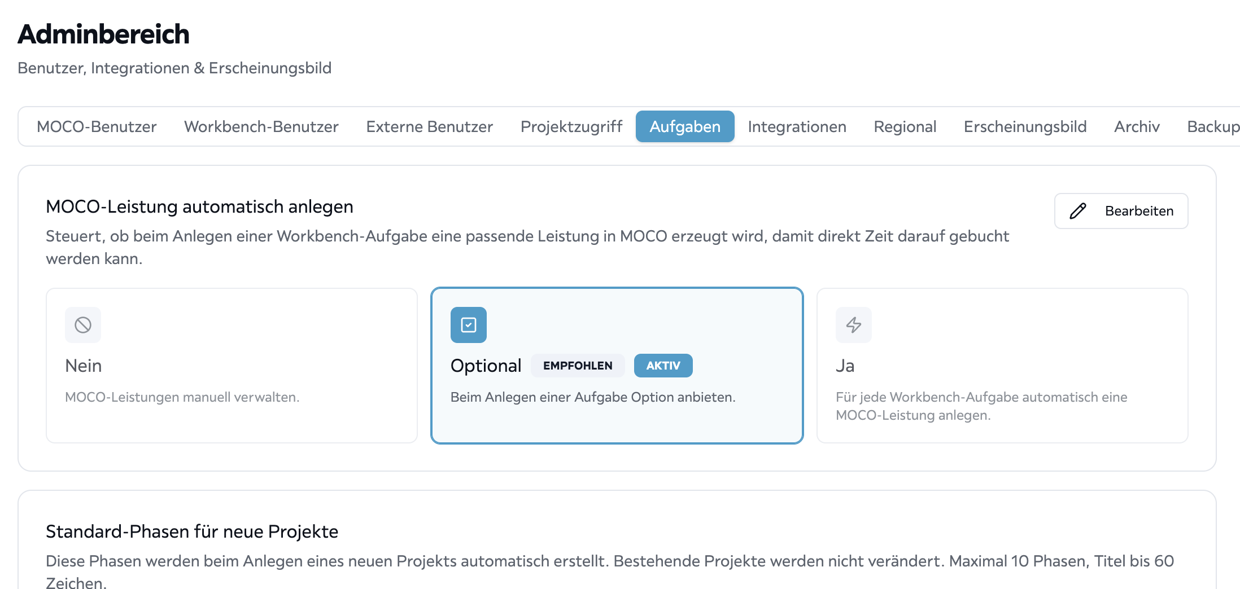1240x589 pixels.
Task: Click the checkbox icon on Optional card
Action: click(x=469, y=325)
